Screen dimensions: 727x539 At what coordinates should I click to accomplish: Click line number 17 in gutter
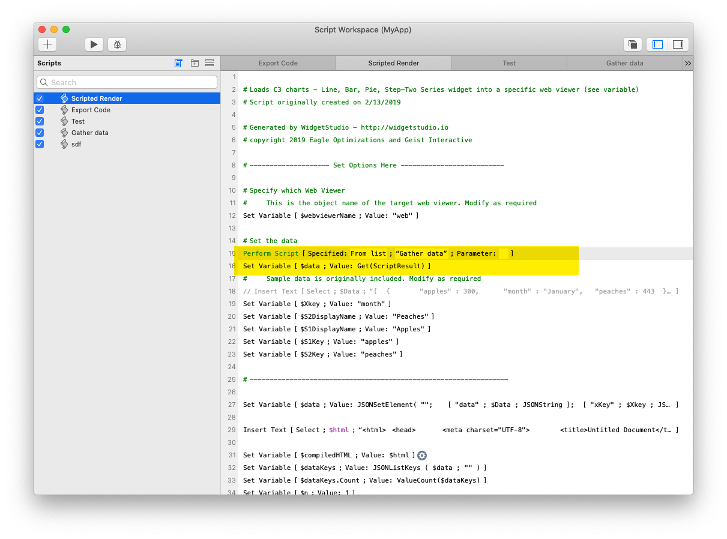pyautogui.click(x=231, y=279)
